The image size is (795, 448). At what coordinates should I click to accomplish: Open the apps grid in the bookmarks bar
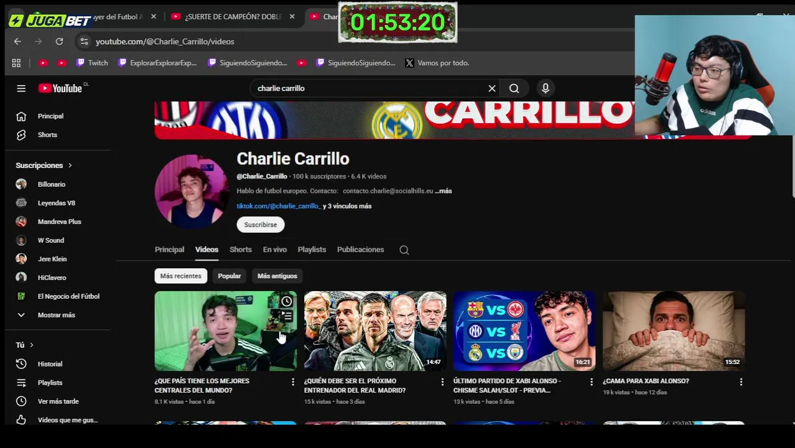pyautogui.click(x=16, y=63)
